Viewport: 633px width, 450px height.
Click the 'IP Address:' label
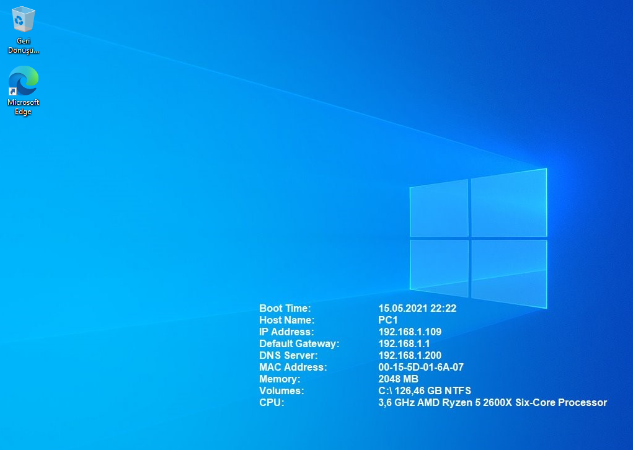coord(286,332)
